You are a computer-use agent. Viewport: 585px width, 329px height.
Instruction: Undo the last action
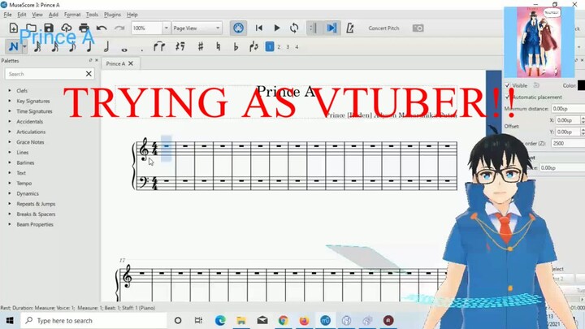(x=102, y=28)
